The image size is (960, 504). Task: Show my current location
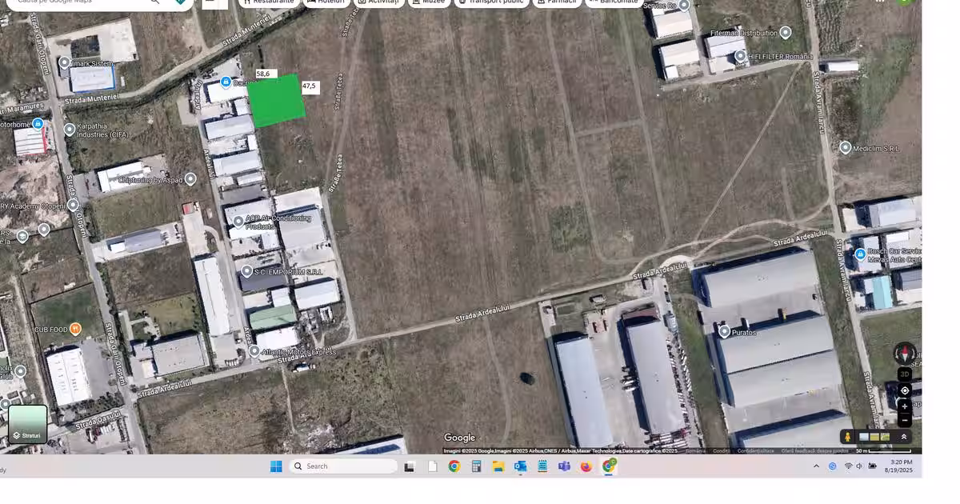pos(905,390)
